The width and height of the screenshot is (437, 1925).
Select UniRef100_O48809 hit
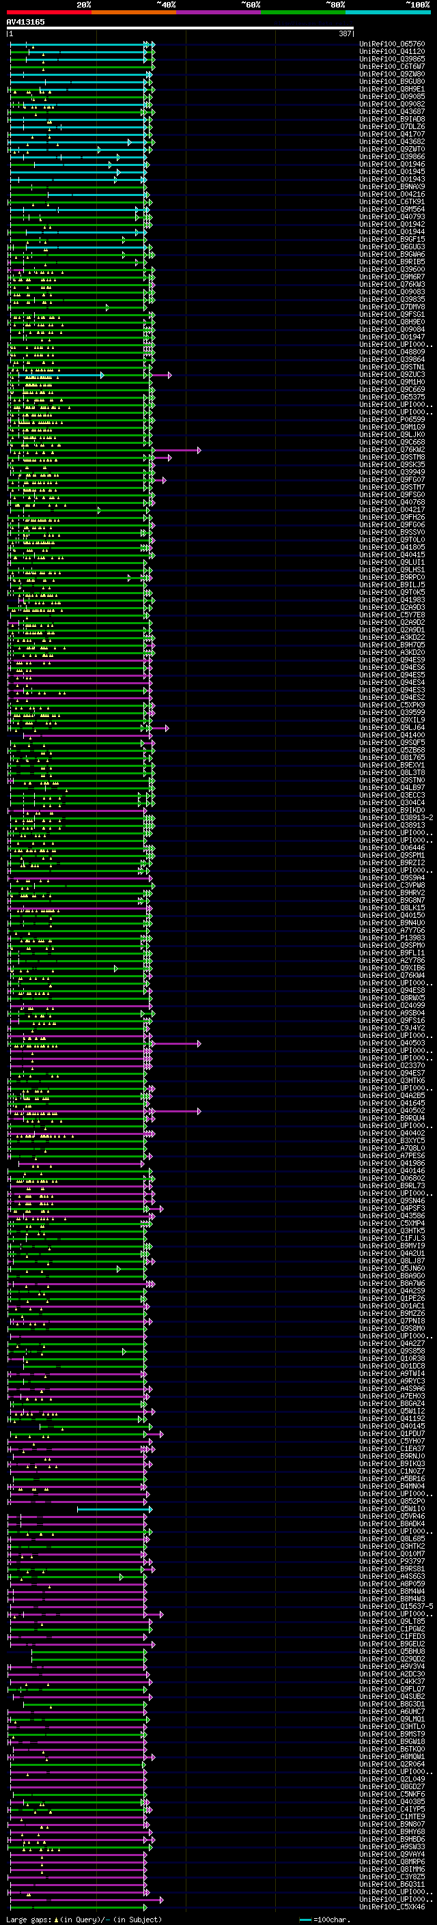[392, 352]
